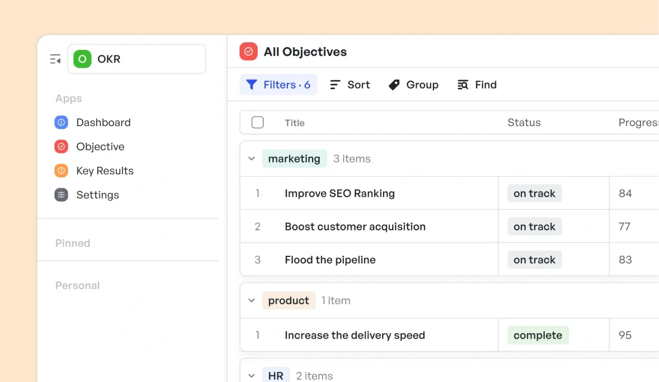Click progress value 83
Viewport: 659px width, 382px height.
click(x=625, y=260)
